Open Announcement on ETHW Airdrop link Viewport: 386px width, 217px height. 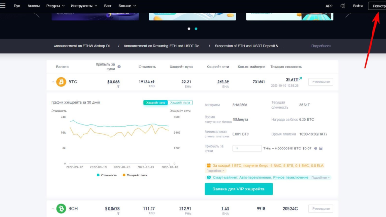point(83,46)
